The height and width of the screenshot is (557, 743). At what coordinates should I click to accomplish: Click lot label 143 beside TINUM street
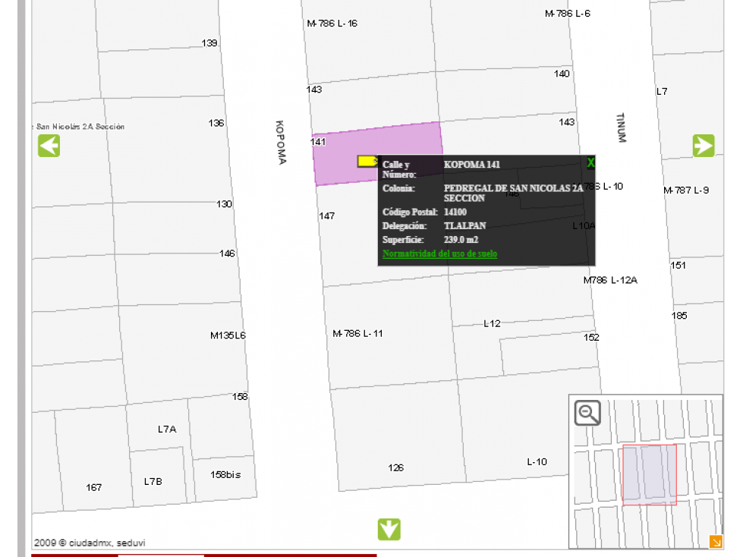pos(567,122)
